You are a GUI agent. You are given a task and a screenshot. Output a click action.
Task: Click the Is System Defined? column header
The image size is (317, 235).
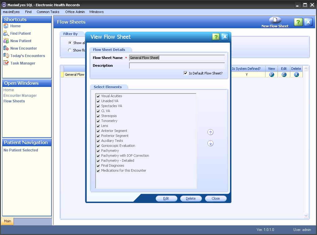click(x=246, y=69)
